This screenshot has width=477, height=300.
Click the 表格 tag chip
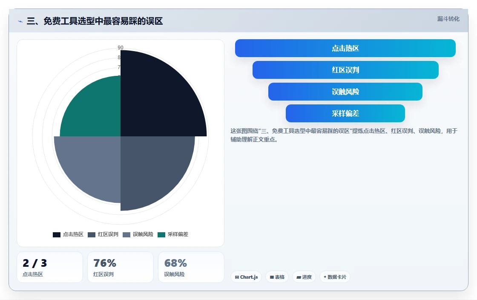pyautogui.click(x=277, y=277)
